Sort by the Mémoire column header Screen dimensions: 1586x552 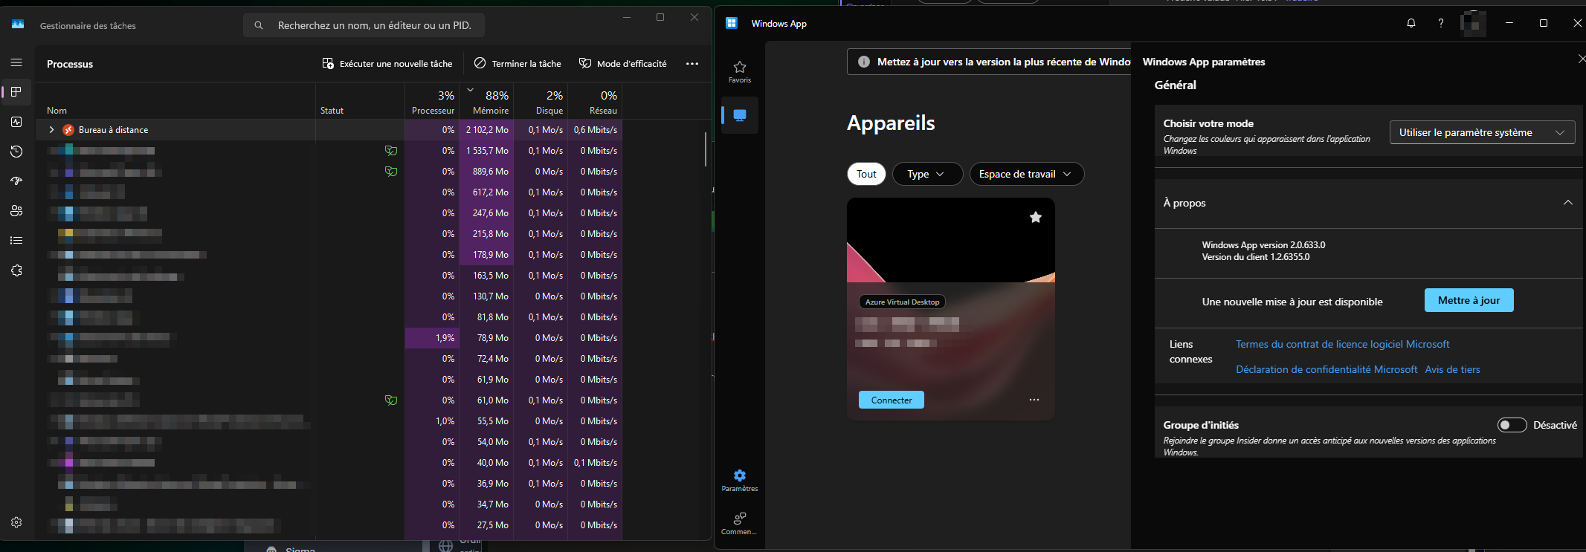tap(487, 102)
